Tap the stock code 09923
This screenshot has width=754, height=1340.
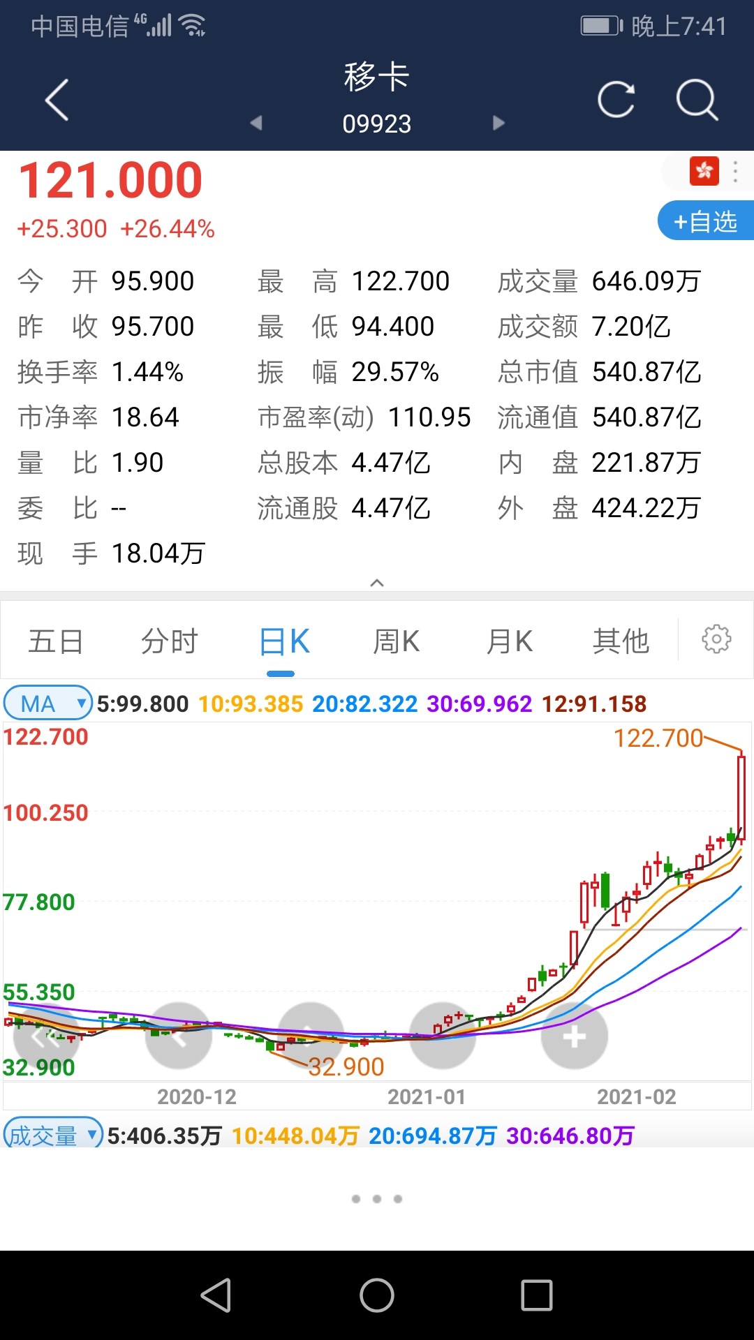(377, 124)
